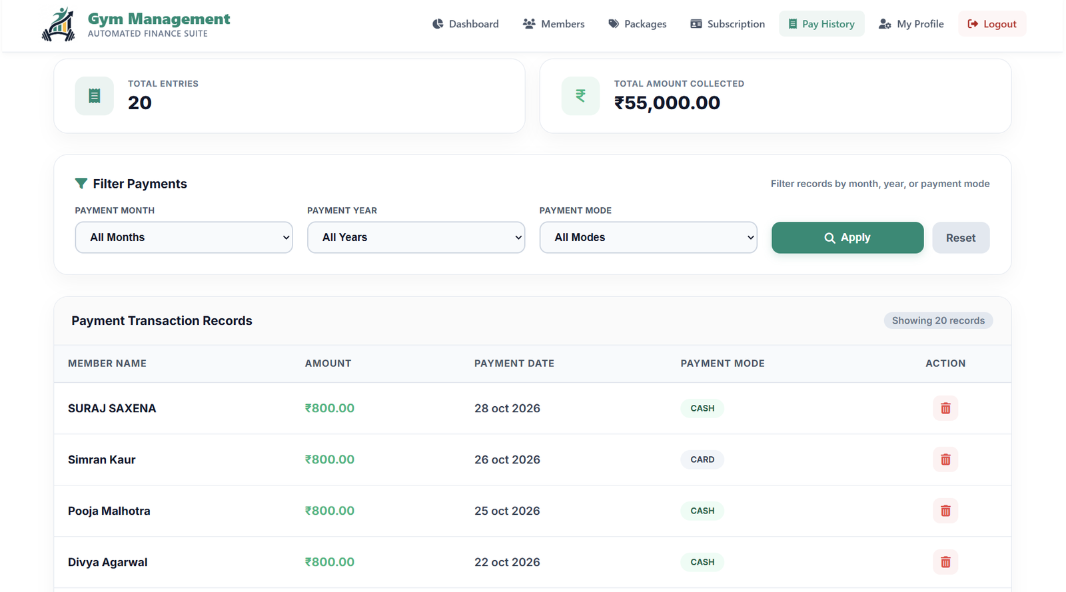Click the 28 oct 2026 payment date
Viewport: 1066px width, 592px height.
click(507, 408)
